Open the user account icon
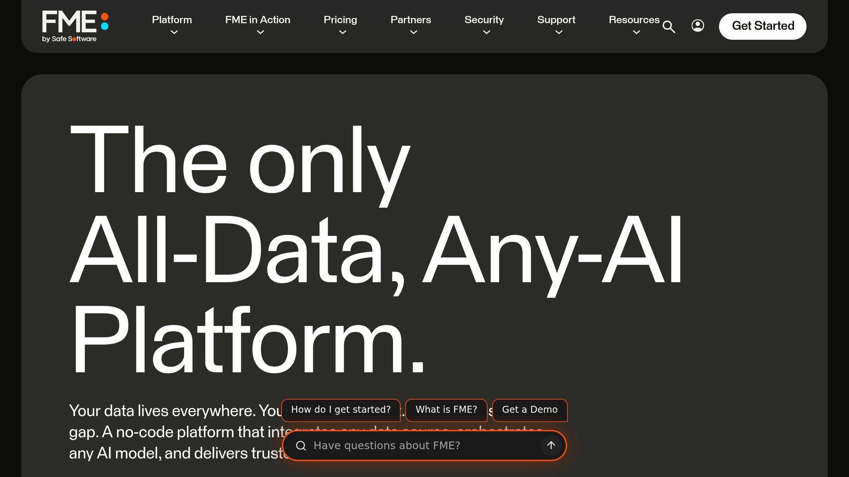This screenshot has width=849, height=477. click(x=698, y=26)
